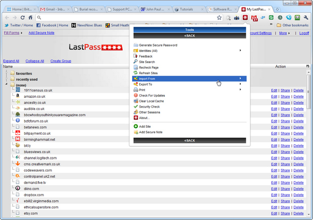Screen dimensions: 313x220
Task: Click the Site Search magnifier icon
Action: [x=136, y=62]
